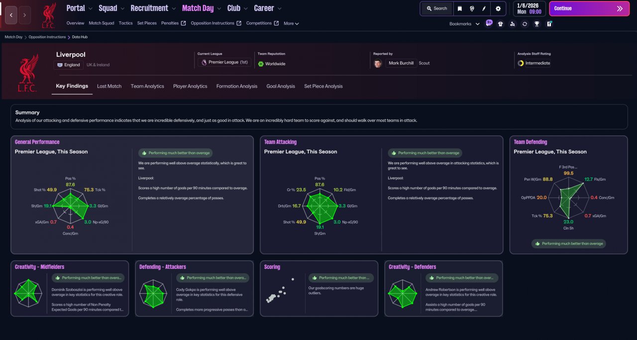Viewport: 637px width, 340px height.
Task: Open the Formation Analysis tab
Action: tap(237, 86)
